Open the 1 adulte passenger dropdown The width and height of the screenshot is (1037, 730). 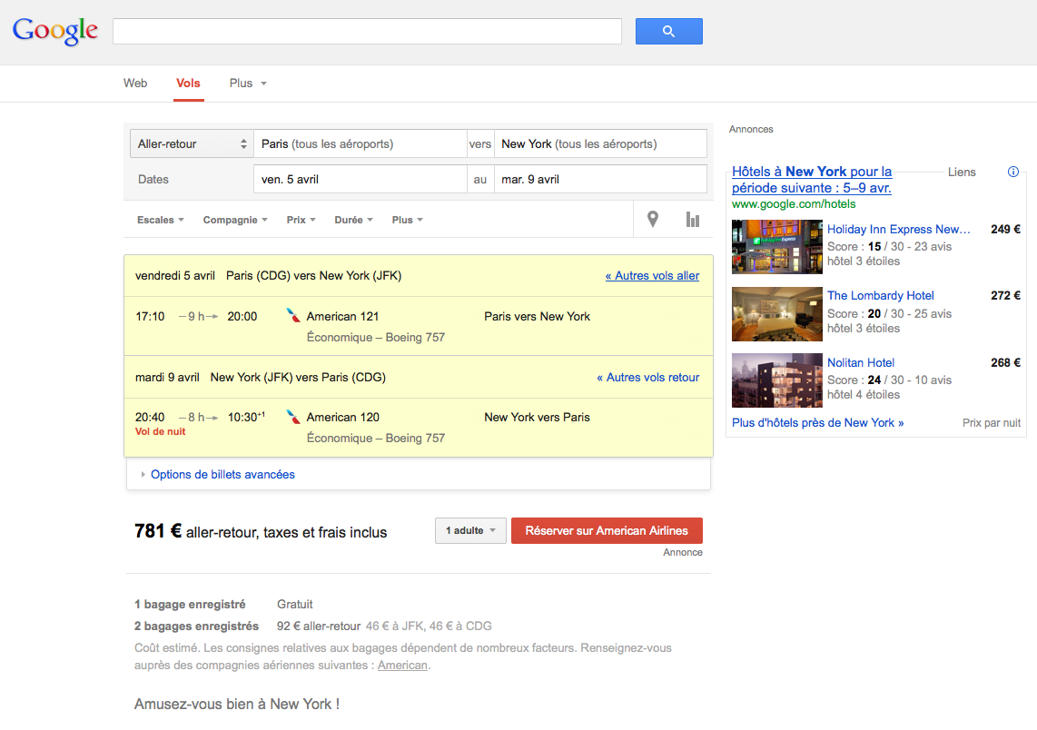pyautogui.click(x=470, y=531)
